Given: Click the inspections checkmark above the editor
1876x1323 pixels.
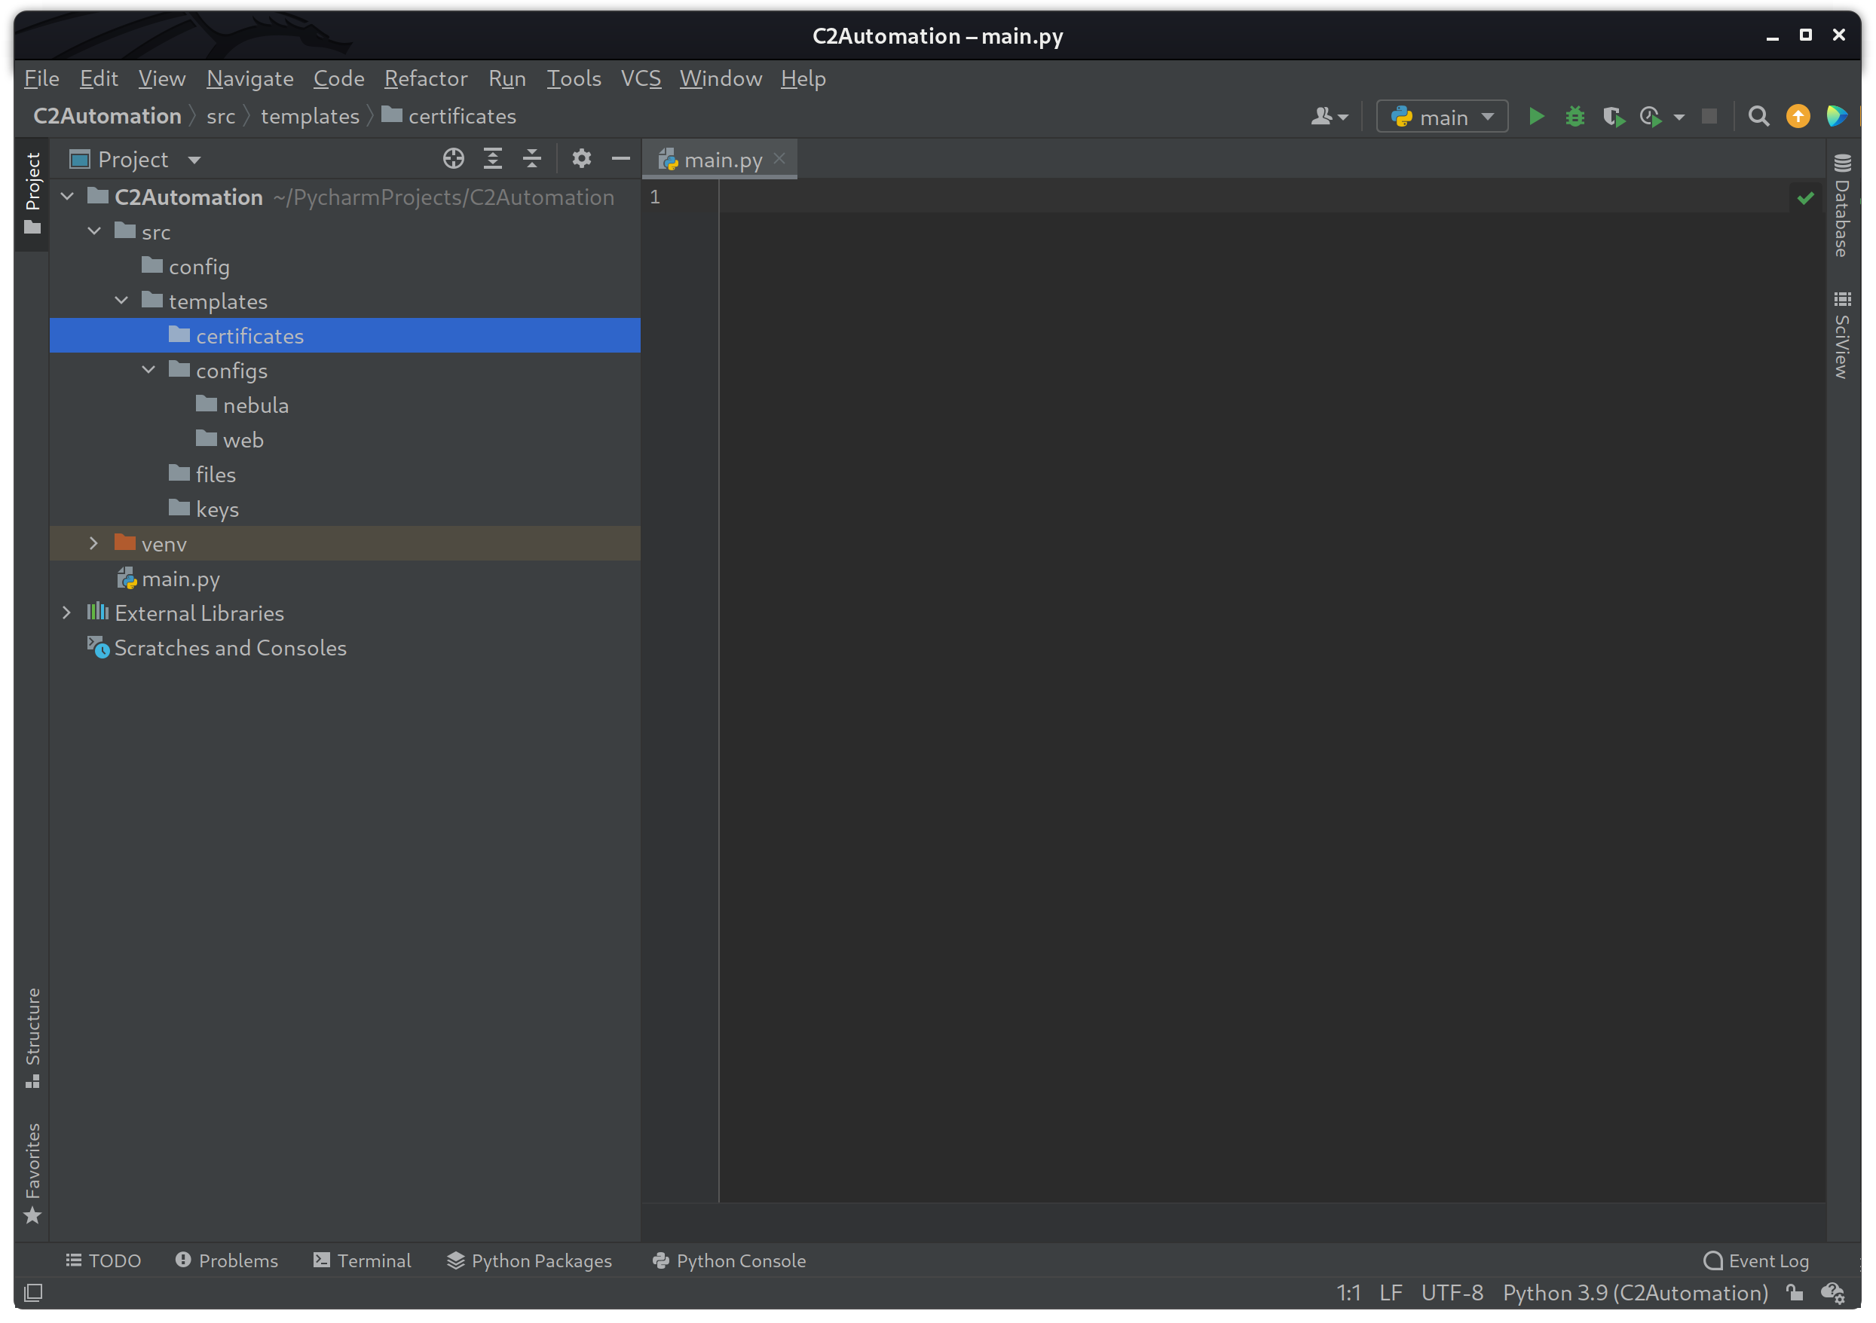Looking at the screenshot, I should 1806,197.
